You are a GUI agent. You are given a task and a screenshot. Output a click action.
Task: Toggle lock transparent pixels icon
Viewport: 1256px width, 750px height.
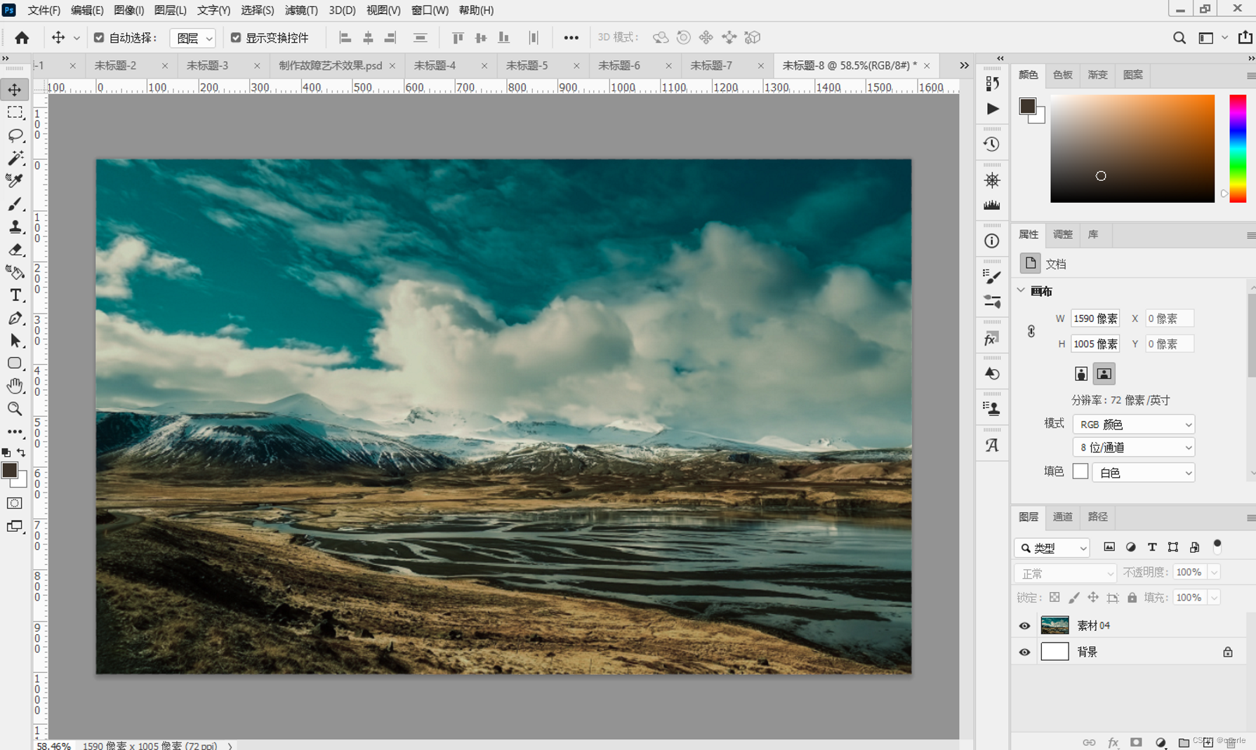tap(1055, 598)
